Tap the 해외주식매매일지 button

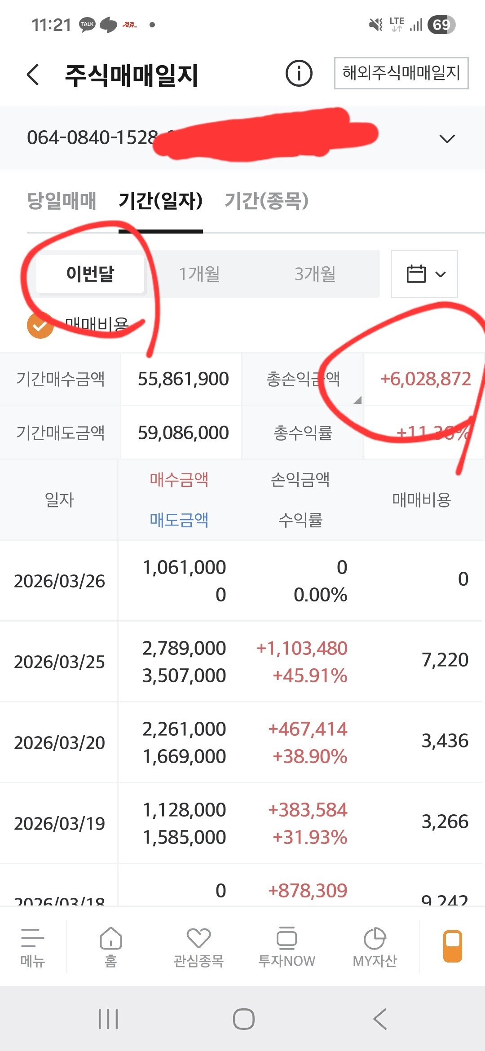pos(401,73)
